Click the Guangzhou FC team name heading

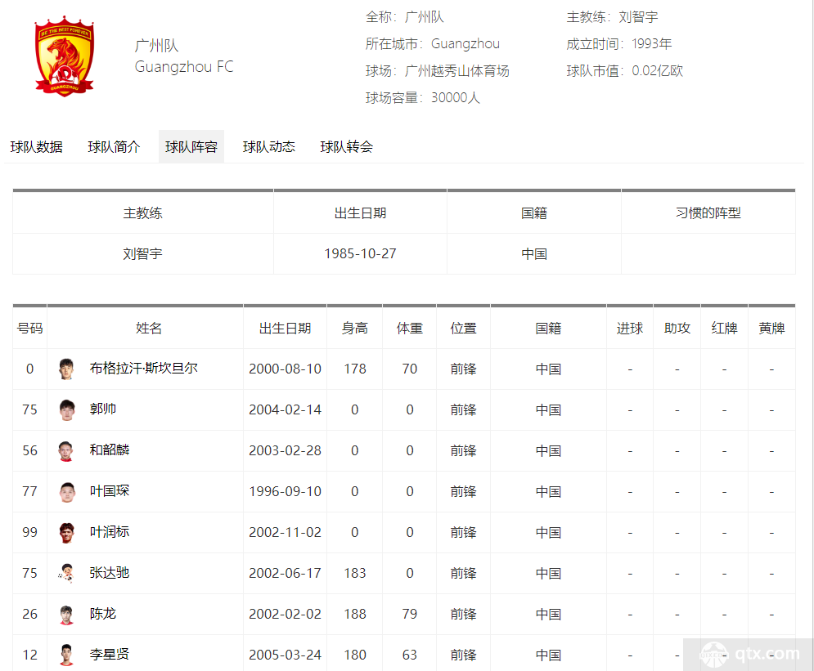pyautogui.click(x=184, y=67)
